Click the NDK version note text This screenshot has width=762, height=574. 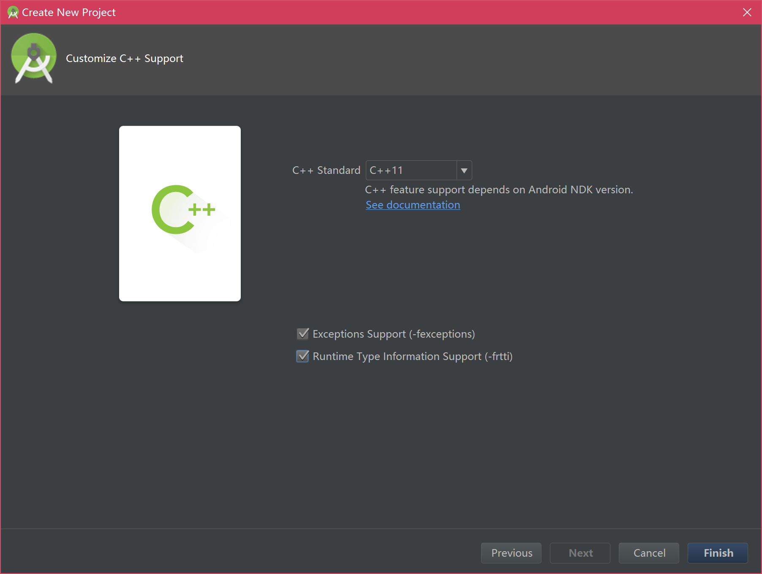[499, 190]
